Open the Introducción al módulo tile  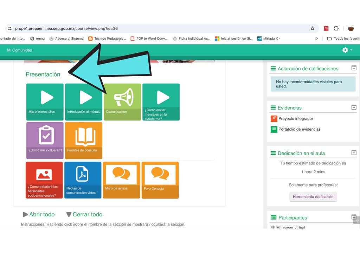coord(84,102)
